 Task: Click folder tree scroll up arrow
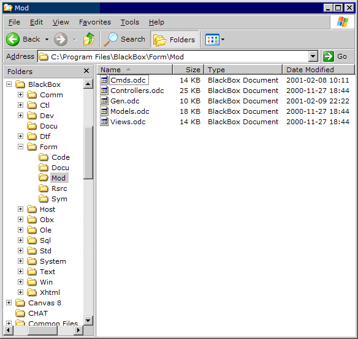coord(88,84)
